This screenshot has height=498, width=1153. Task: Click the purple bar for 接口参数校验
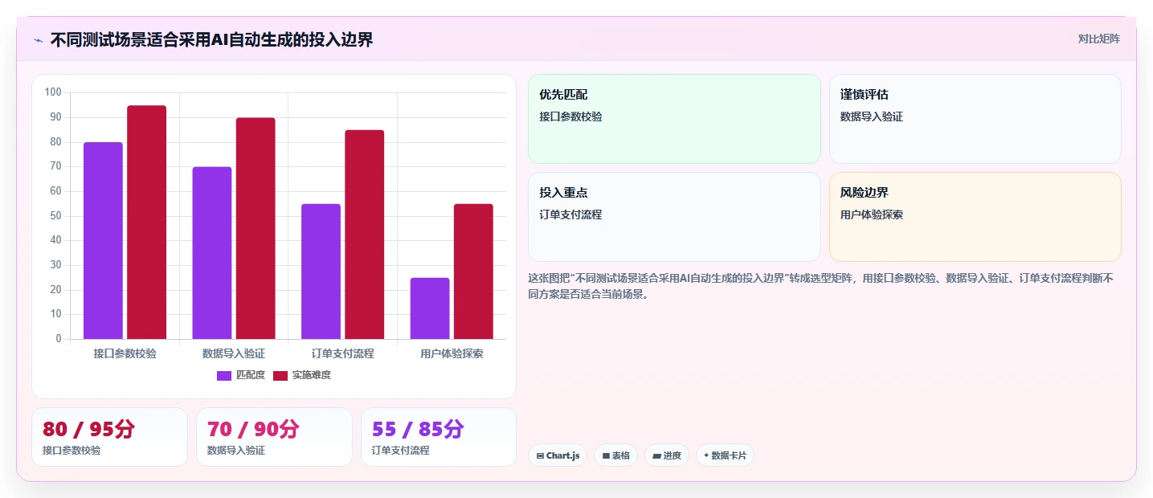point(103,241)
